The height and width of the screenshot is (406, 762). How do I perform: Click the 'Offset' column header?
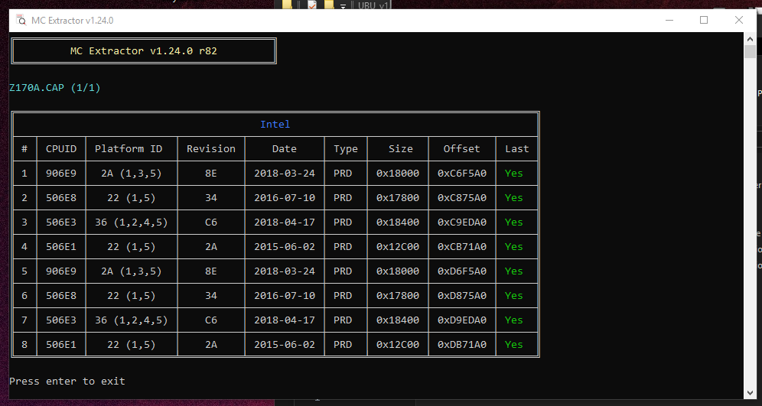tap(461, 148)
